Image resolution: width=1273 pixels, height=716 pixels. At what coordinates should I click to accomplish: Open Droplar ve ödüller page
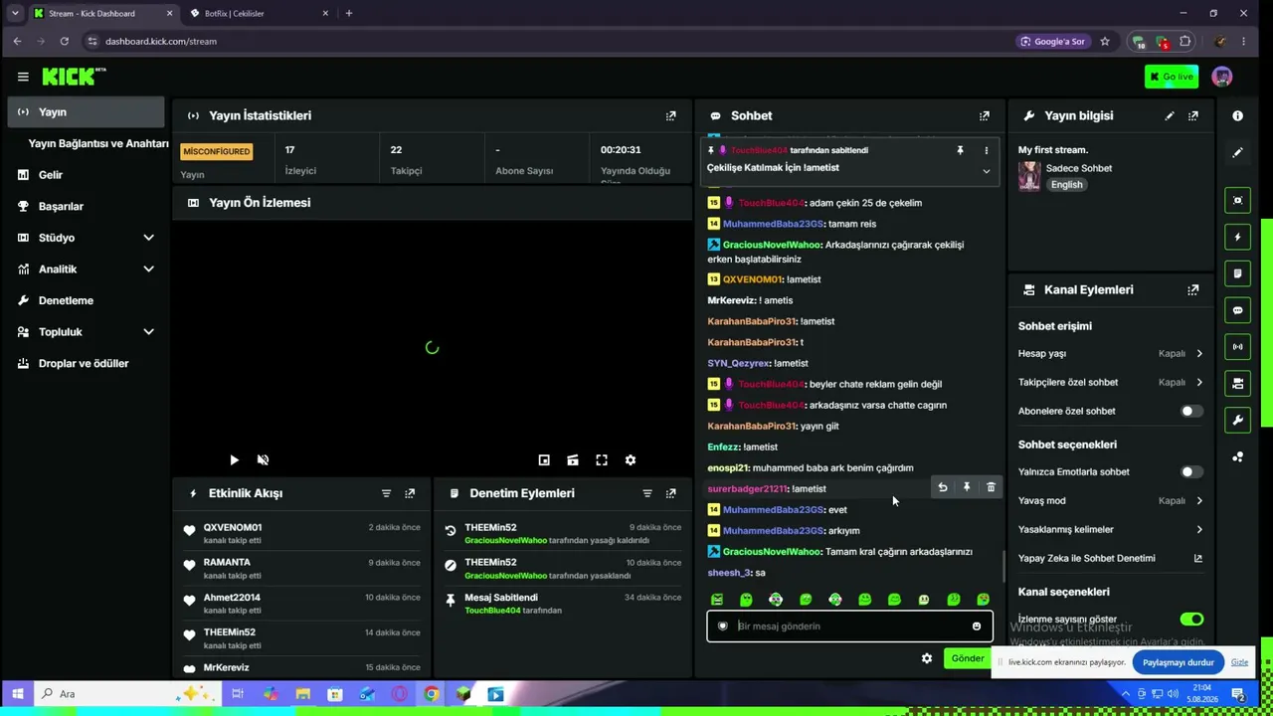click(85, 364)
